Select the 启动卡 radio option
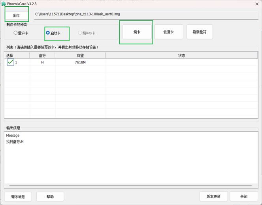Viewport: 262px width, 205px height. 53,33
